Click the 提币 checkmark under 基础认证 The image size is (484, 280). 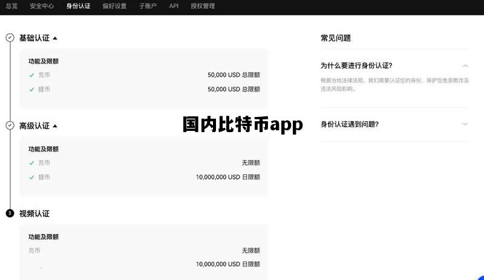tap(31, 89)
